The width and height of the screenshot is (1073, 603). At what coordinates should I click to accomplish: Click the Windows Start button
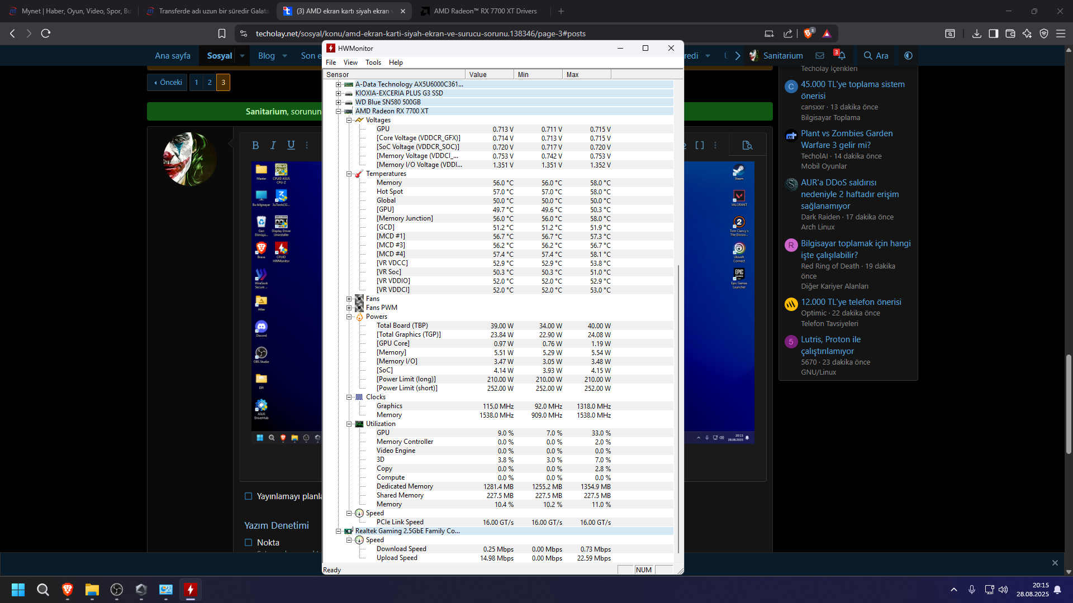[x=18, y=590]
